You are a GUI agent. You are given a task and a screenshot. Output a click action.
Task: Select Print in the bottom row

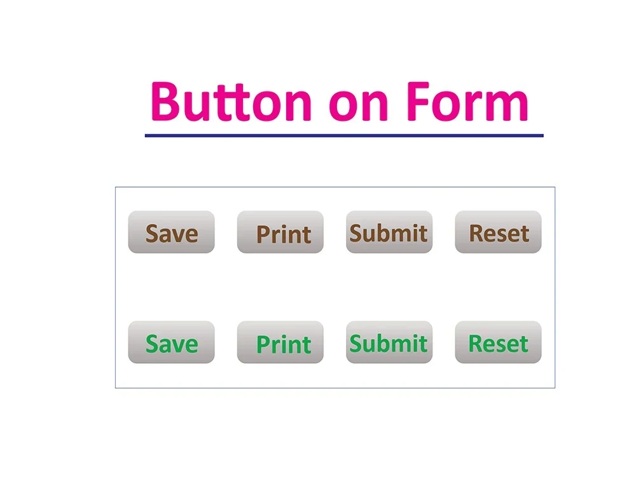280,343
